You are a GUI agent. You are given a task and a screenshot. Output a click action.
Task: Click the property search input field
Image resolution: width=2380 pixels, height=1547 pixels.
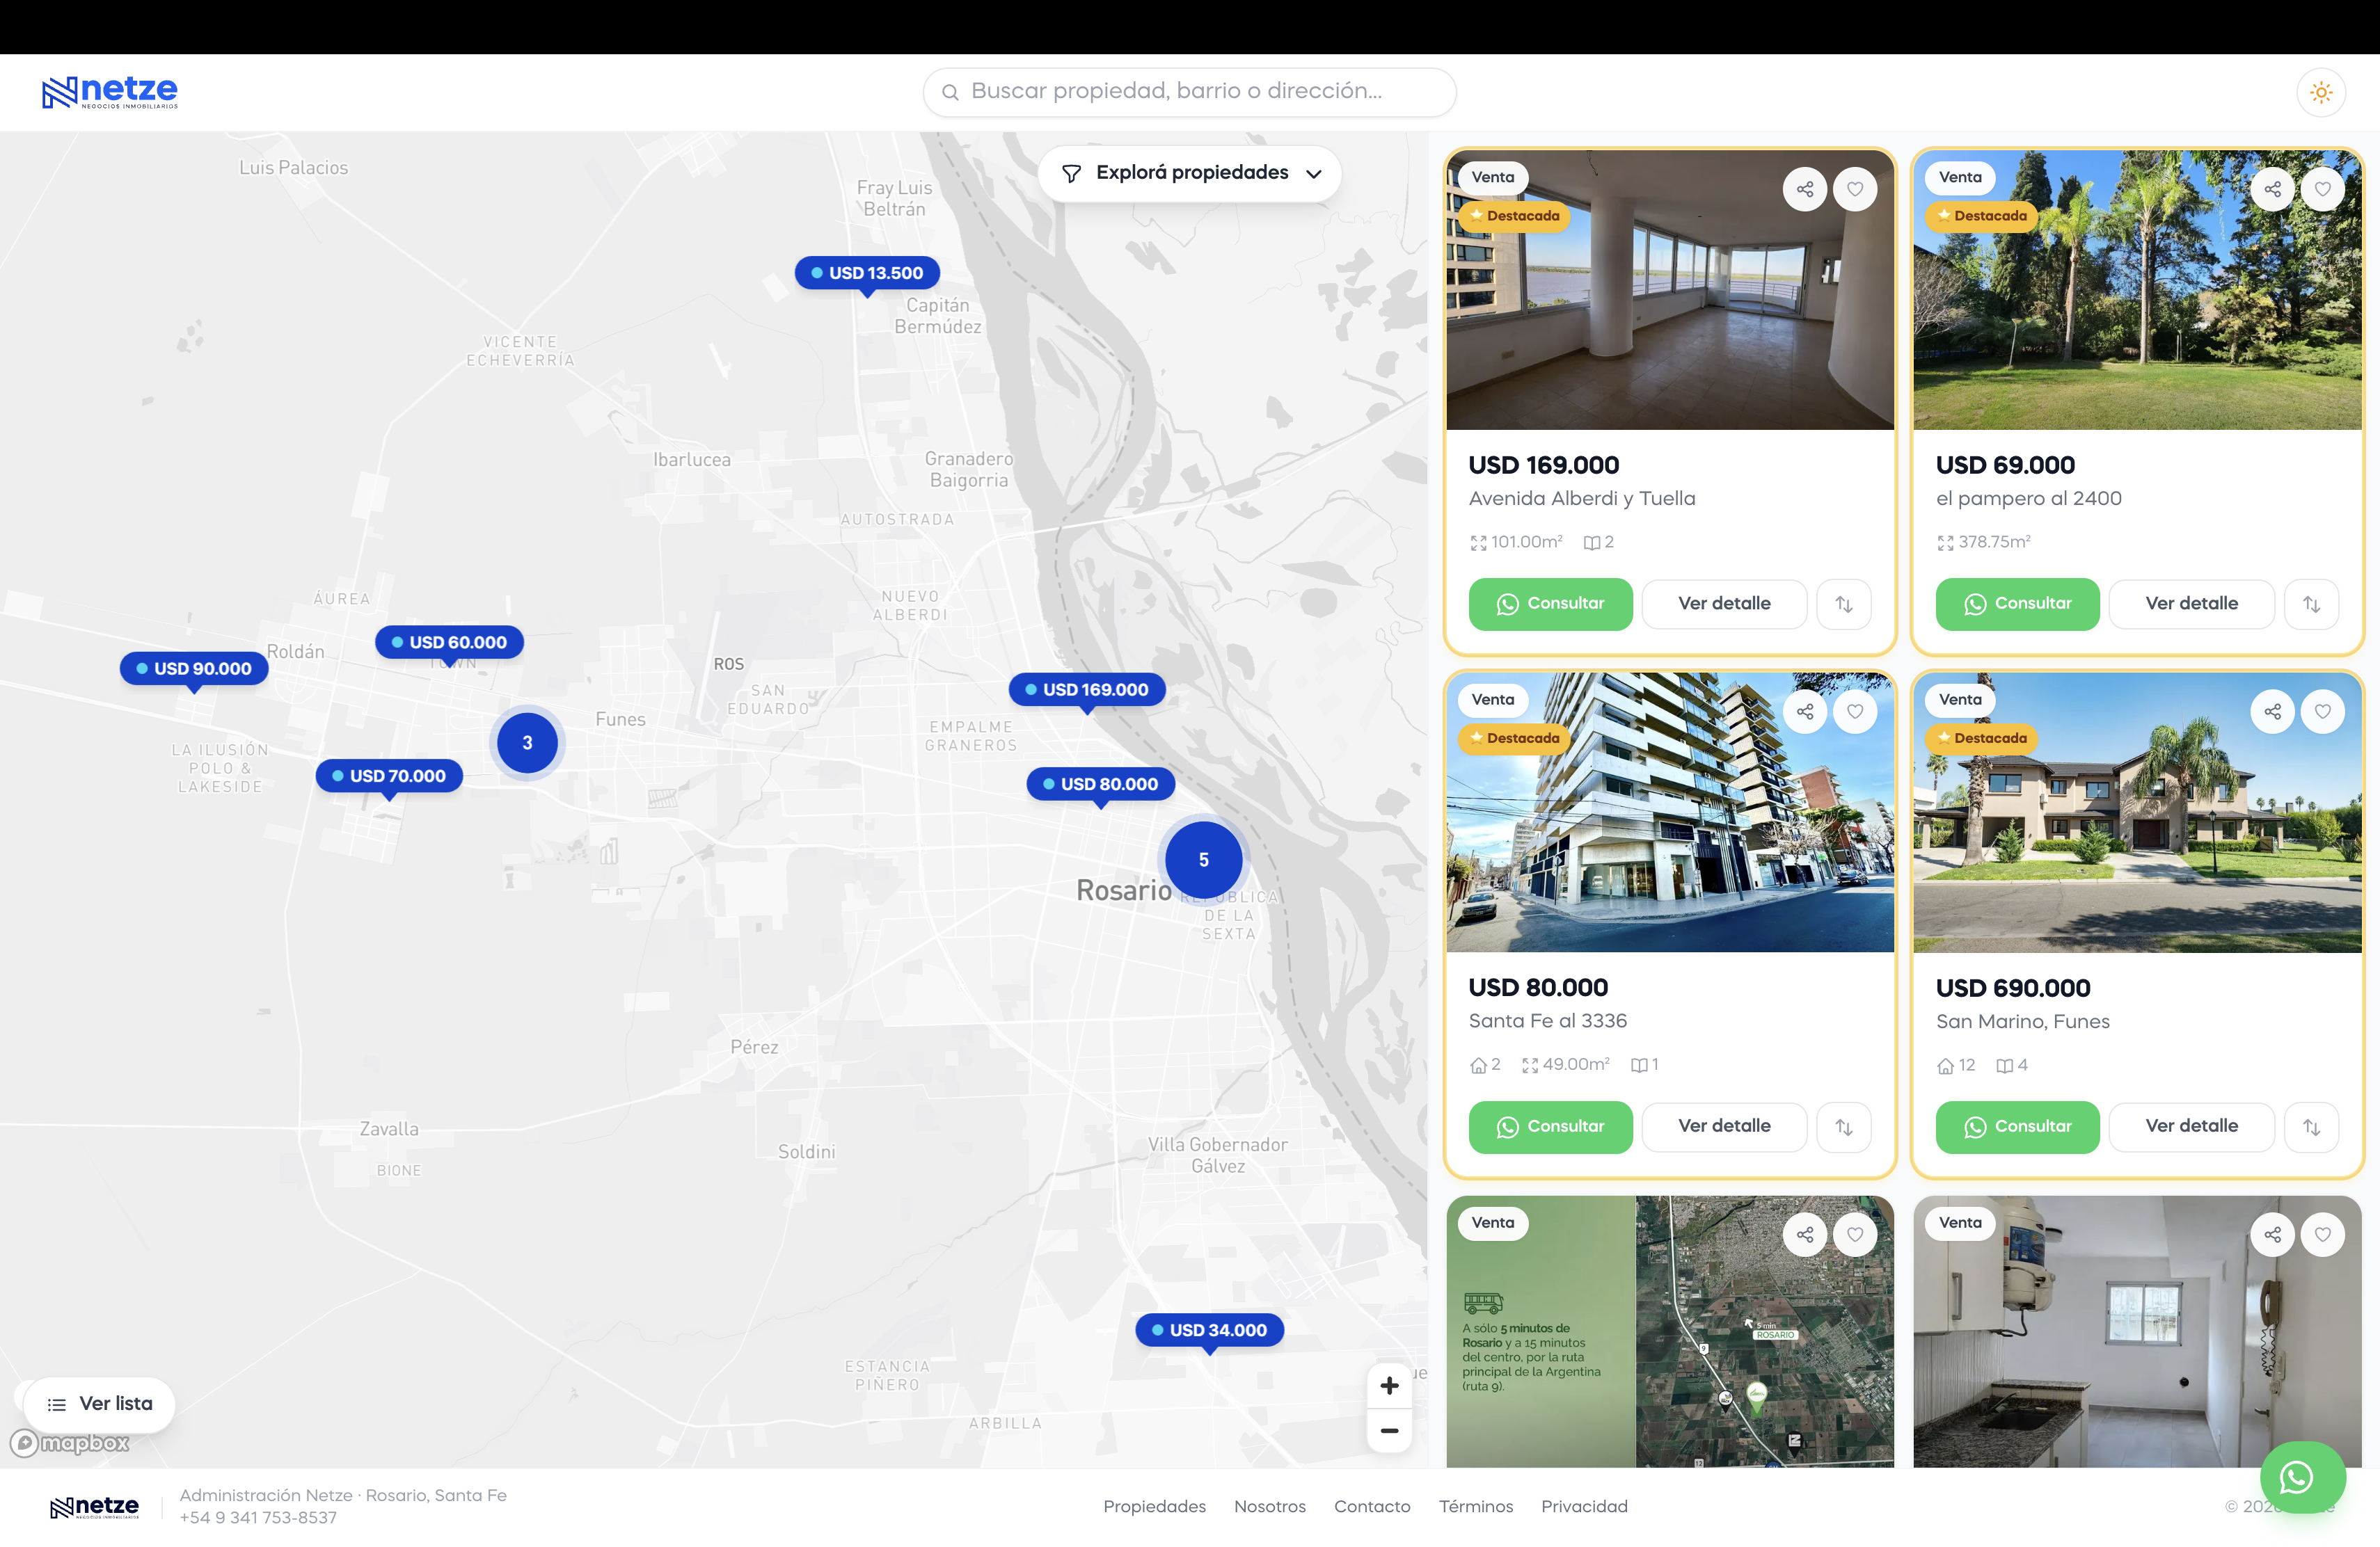1189,92
